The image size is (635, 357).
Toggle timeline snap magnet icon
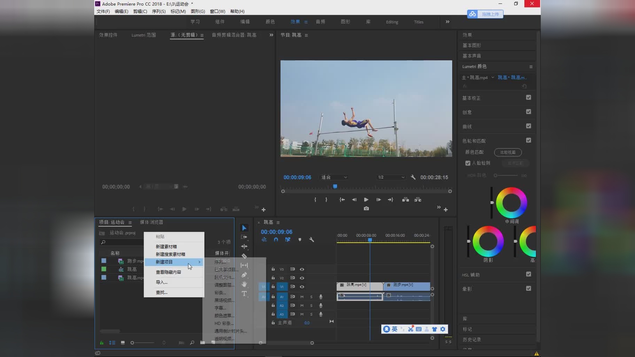coord(276,240)
